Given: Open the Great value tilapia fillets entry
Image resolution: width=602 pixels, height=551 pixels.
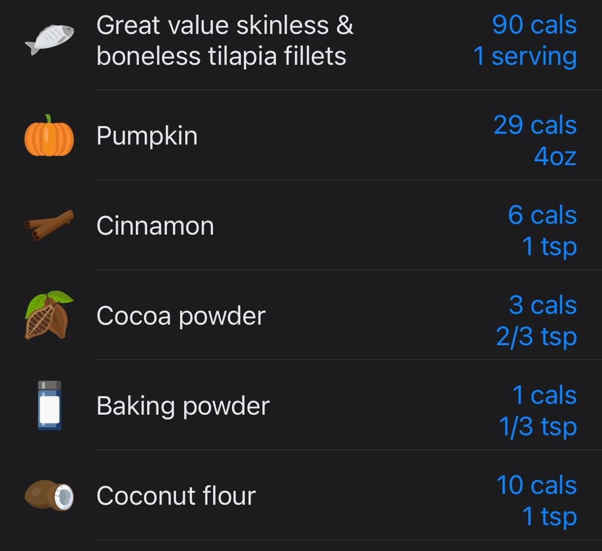Looking at the screenshot, I should click(301, 41).
